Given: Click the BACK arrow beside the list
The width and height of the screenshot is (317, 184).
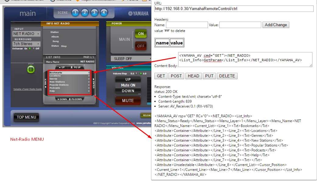Looking at the screenshot, I should coord(45,83).
